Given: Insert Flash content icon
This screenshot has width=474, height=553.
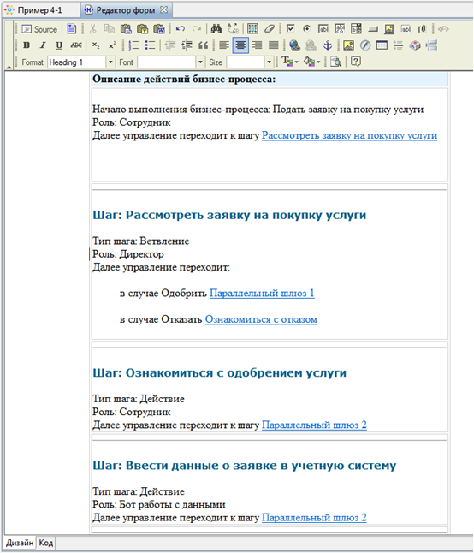Looking at the screenshot, I should [365, 45].
